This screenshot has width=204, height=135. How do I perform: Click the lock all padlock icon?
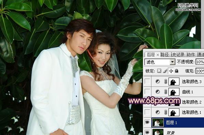coord(177,71)
